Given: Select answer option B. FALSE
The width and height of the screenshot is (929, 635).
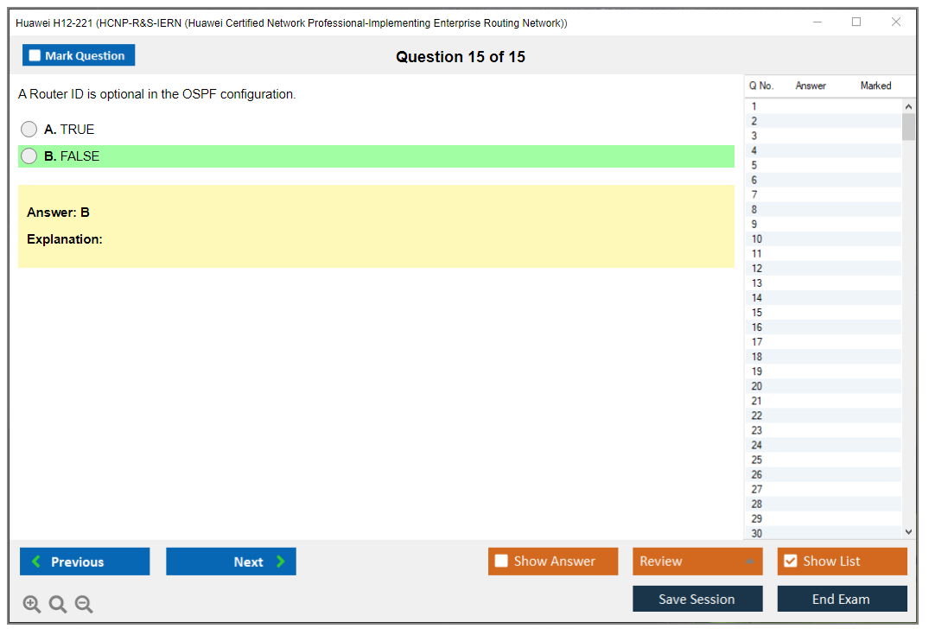Looking at the screenshot, I should (29, 156).
